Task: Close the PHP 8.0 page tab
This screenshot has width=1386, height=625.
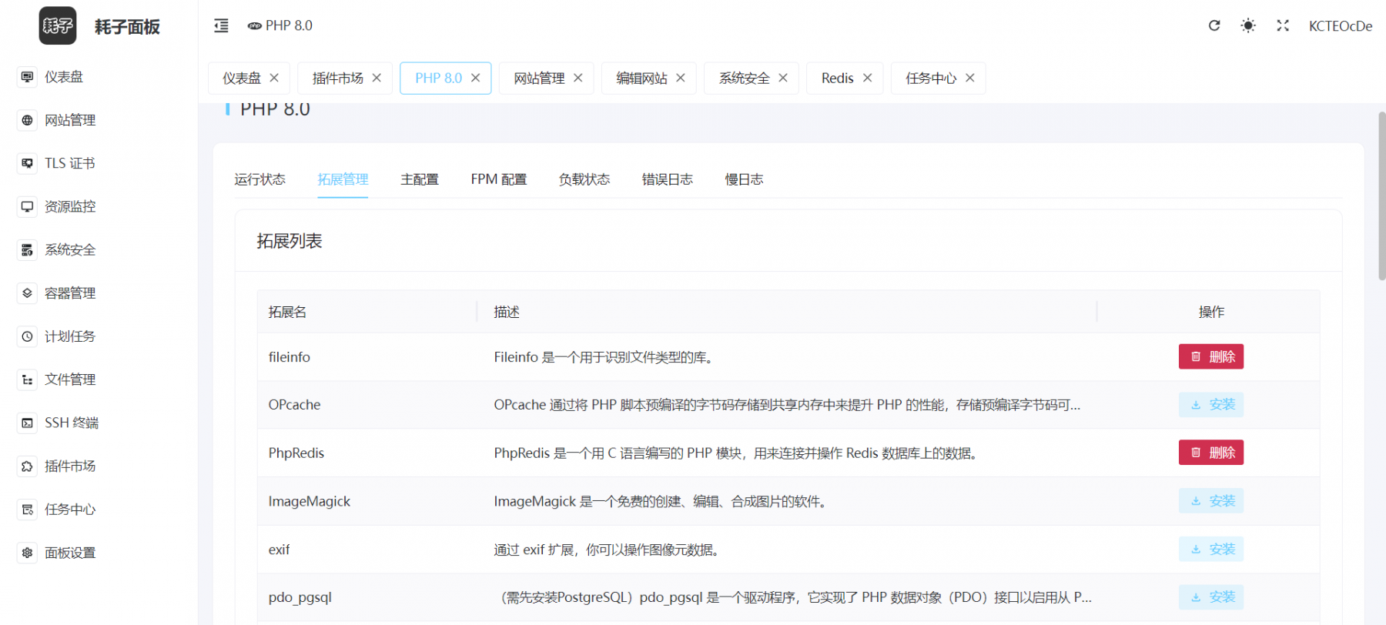Action: tap(476, 78)
